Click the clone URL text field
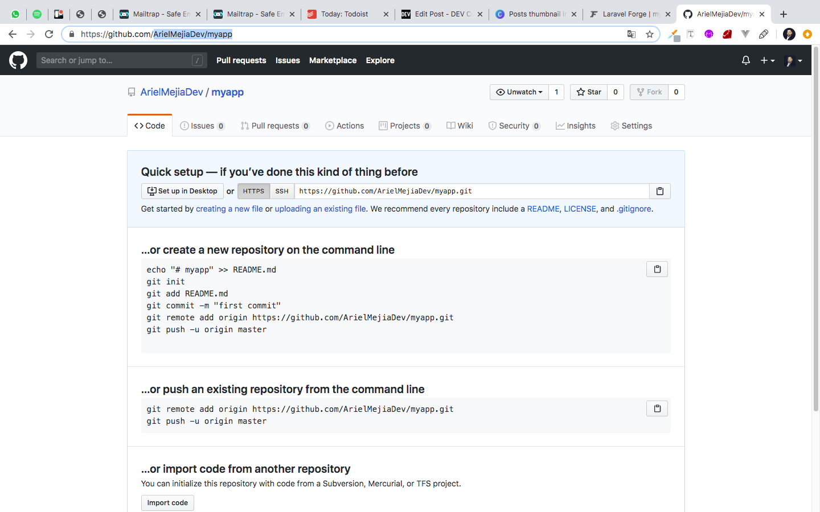Viewport: 820px width, 512px height. (x=471, y=191)
